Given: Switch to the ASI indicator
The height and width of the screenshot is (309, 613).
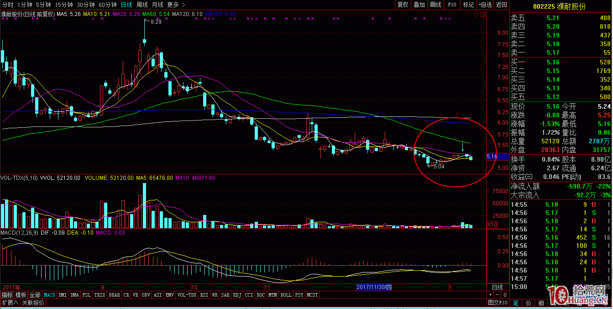Looking at the screenshot, I should click(158, 295).
